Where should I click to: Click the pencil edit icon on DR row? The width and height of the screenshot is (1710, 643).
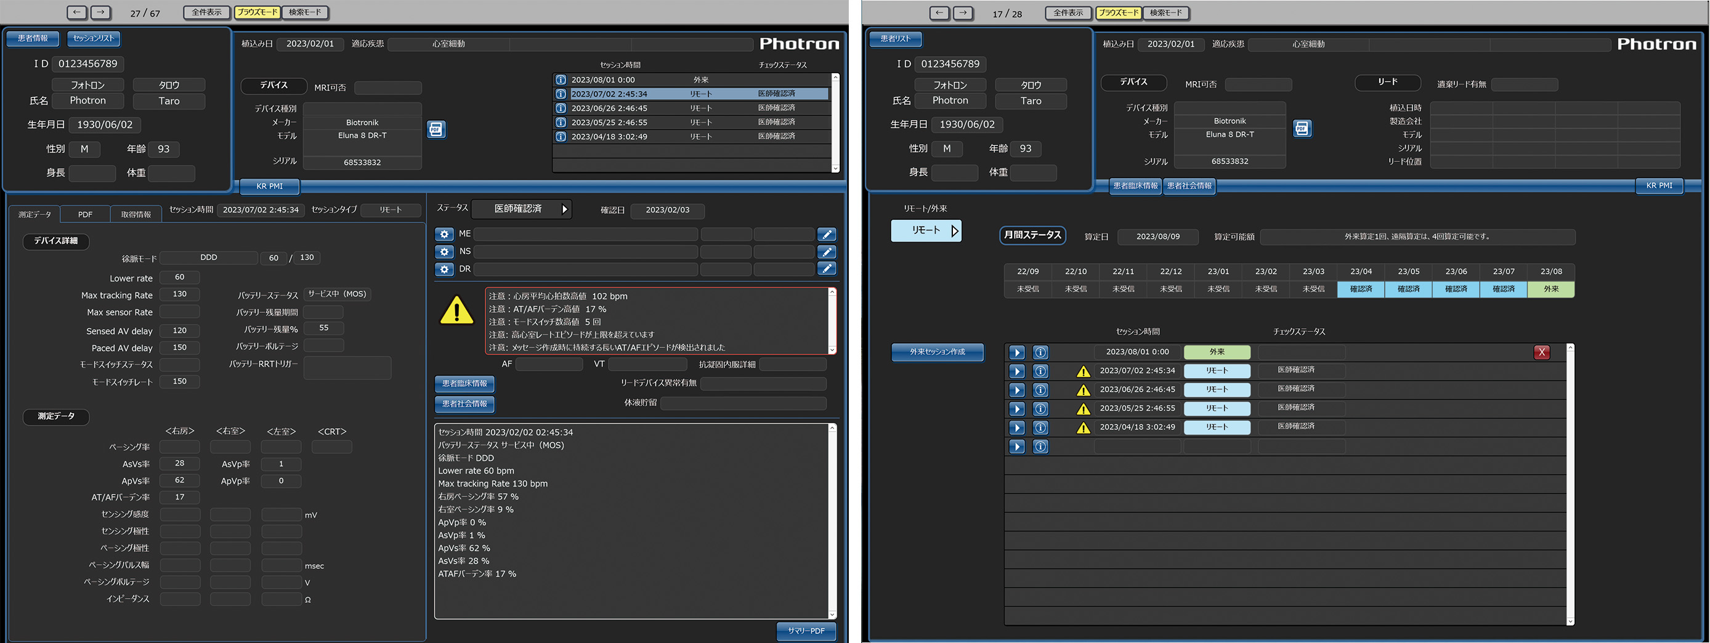(827, 269)
